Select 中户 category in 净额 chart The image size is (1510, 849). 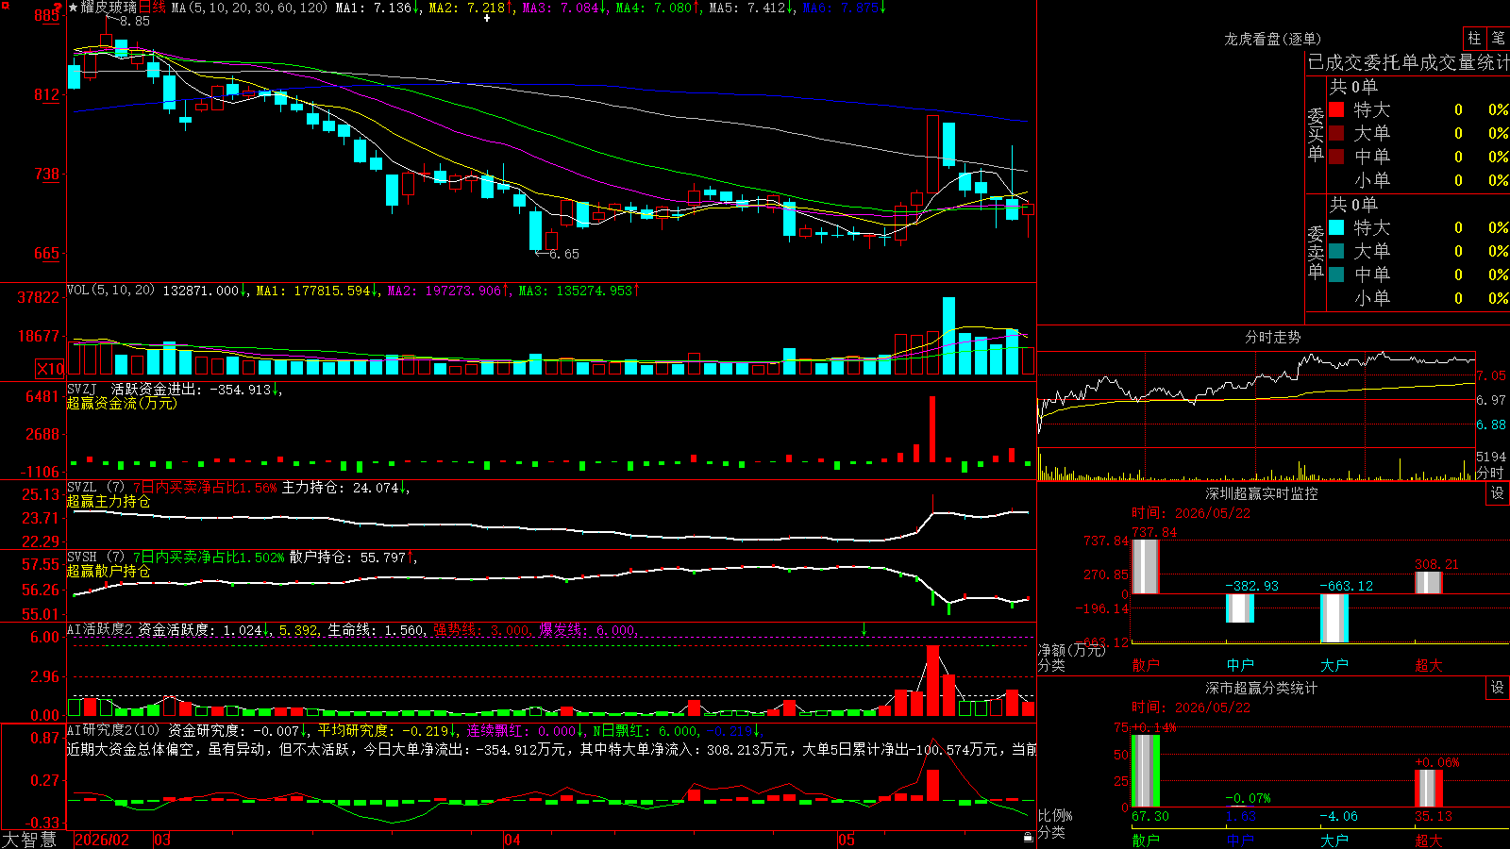coord(1240,665)
